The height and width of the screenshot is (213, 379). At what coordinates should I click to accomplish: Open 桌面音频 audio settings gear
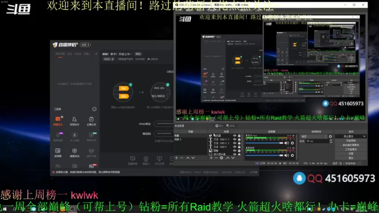292,156
